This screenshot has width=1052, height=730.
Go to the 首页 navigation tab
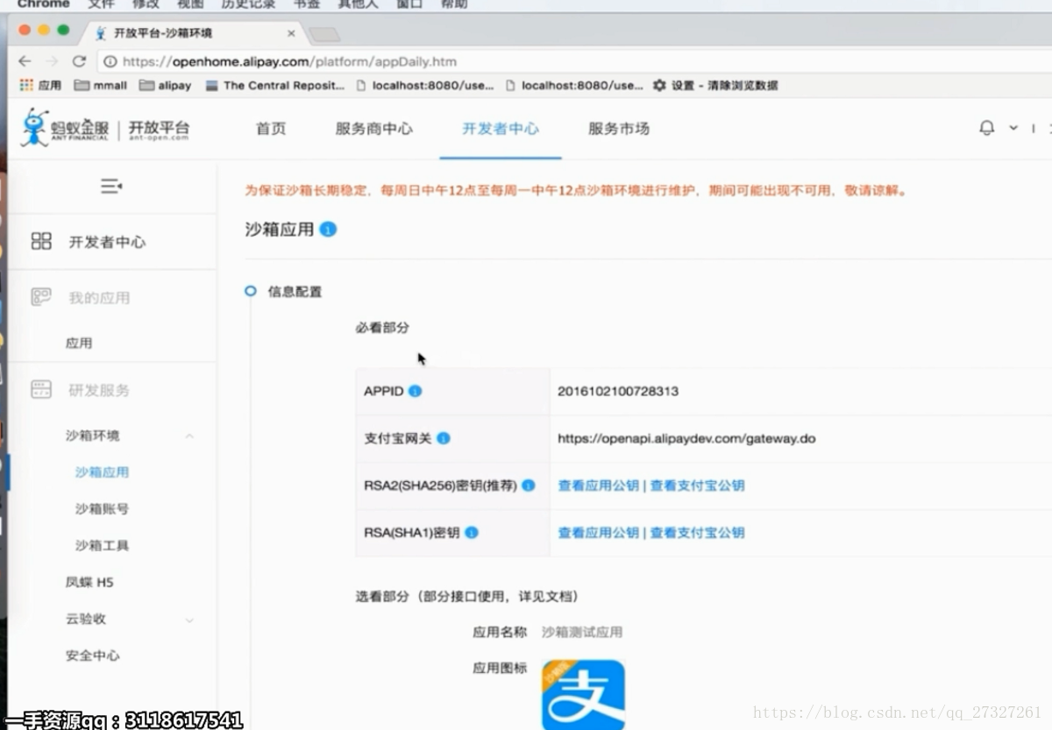click(271, 129)
